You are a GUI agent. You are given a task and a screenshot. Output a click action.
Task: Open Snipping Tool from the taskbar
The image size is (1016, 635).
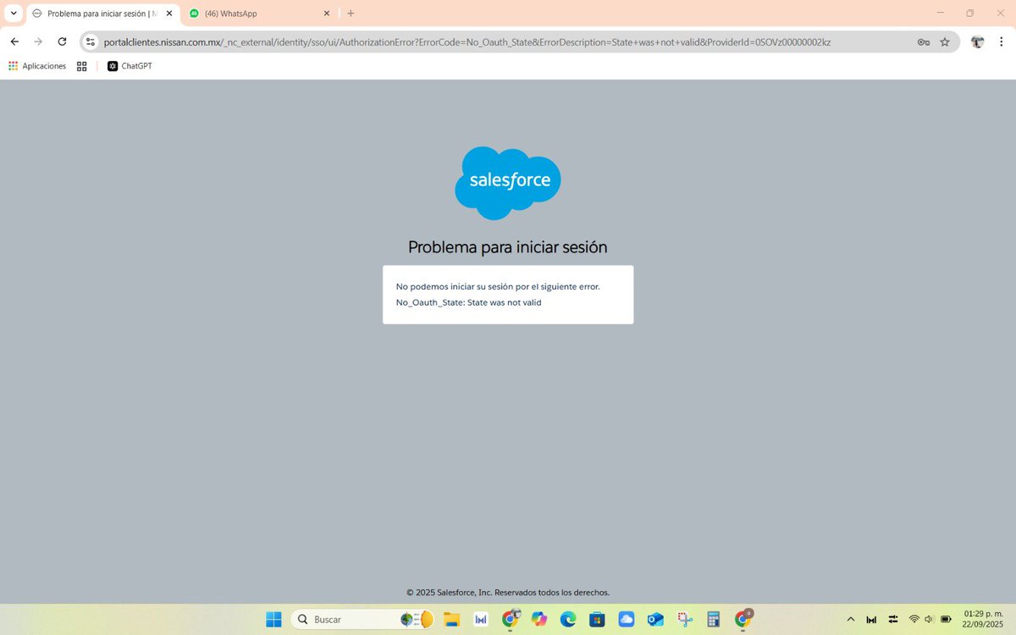tap(684, 620)
